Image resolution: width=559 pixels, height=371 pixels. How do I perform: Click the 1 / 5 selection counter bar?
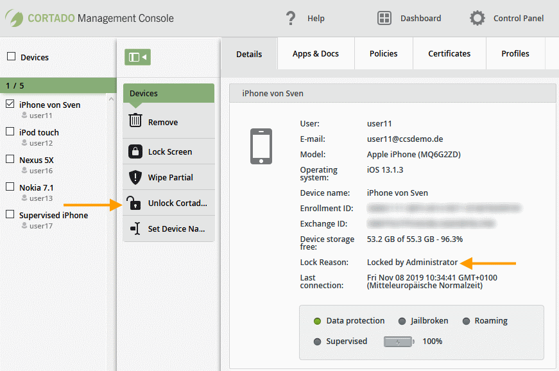[x=58, y=85]
